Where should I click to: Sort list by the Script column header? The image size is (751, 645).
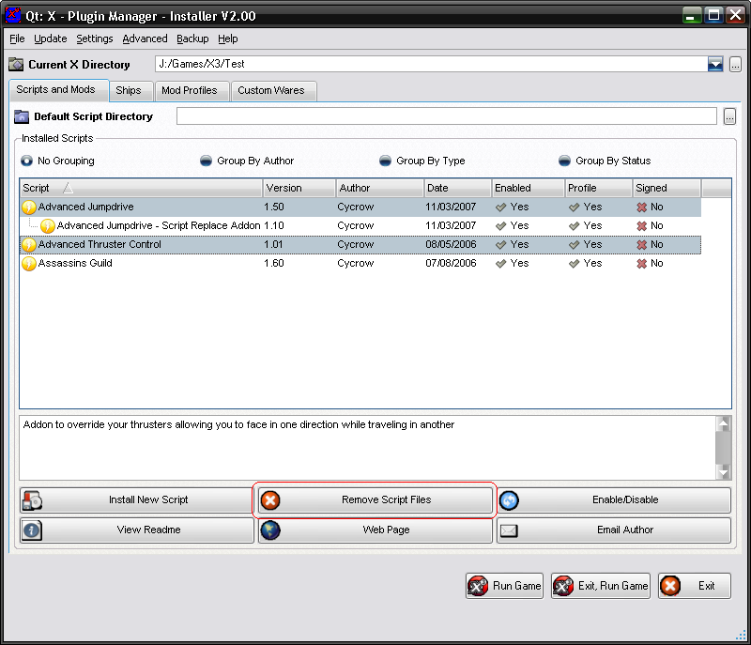tap(142, 188)
